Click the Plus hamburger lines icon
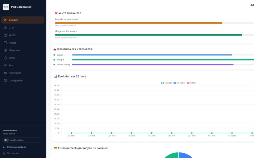This screenshot has width=254, height=158. 5,65
